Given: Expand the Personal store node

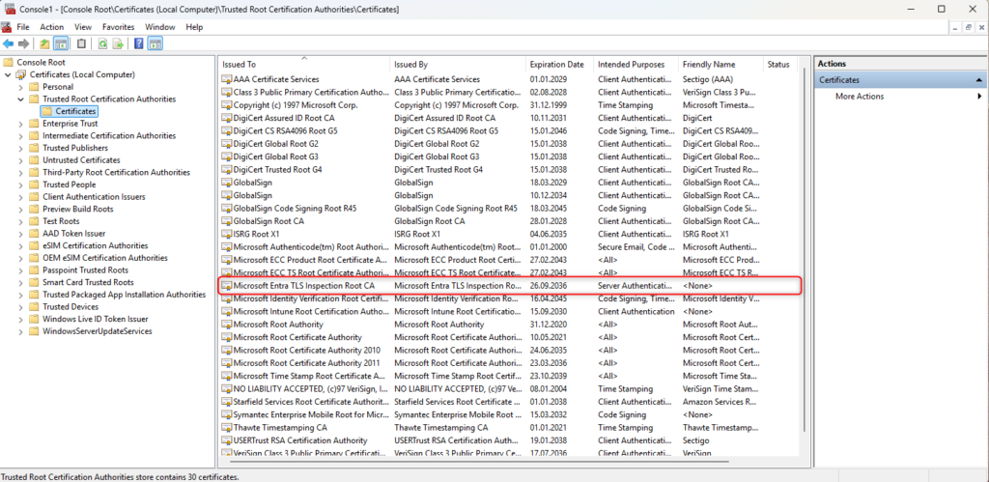Looking at the screenshot, I should (x=21, y=87).
